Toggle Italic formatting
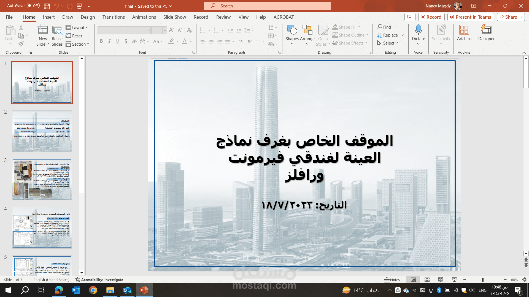The width and height of the screenshot is (529, 297). pos(109,41)
